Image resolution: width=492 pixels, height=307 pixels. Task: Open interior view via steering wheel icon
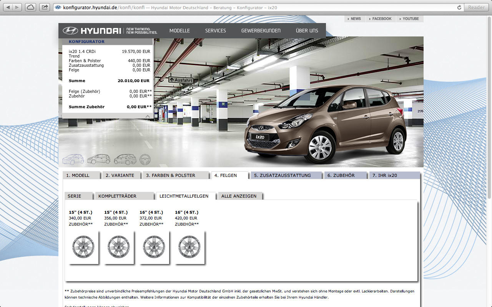(x=145, y=159)
